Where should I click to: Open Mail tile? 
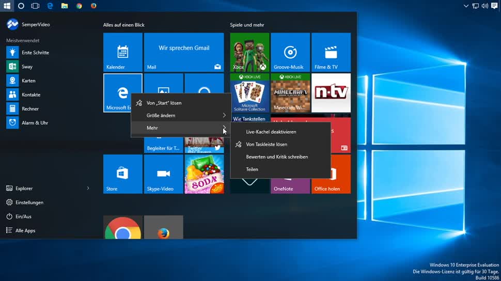click(184, 52)
